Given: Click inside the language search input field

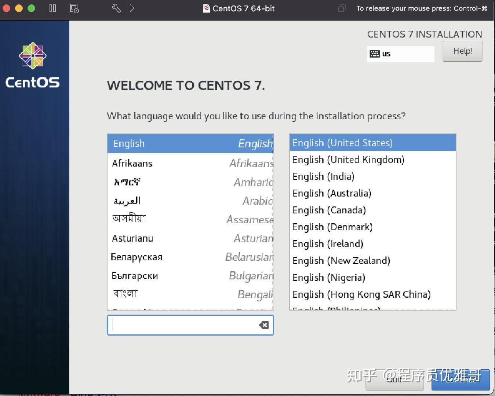Looking at the screenshot, I should click(x=183, y=325).
